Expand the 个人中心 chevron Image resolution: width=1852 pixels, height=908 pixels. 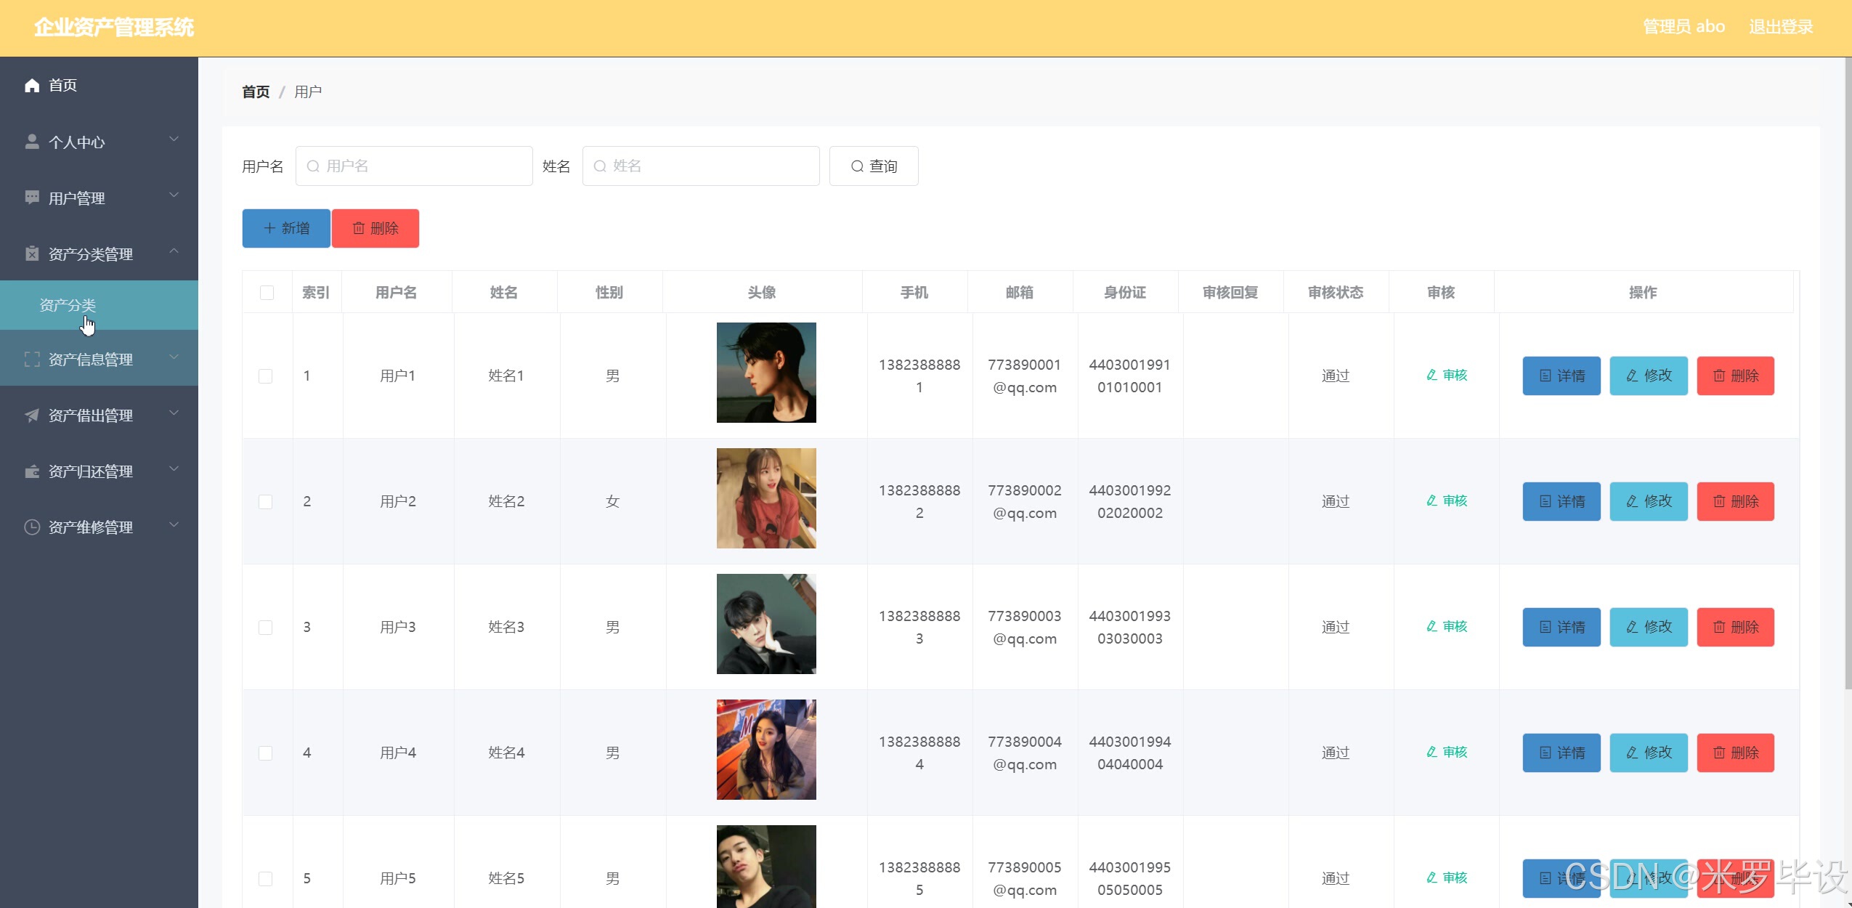(x=174, y=139)
